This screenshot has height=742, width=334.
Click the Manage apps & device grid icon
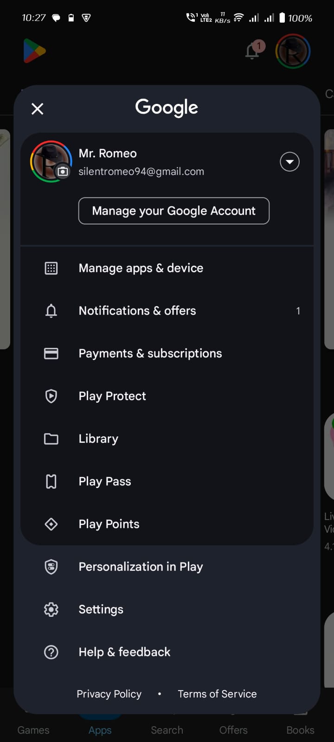(51, 268)
